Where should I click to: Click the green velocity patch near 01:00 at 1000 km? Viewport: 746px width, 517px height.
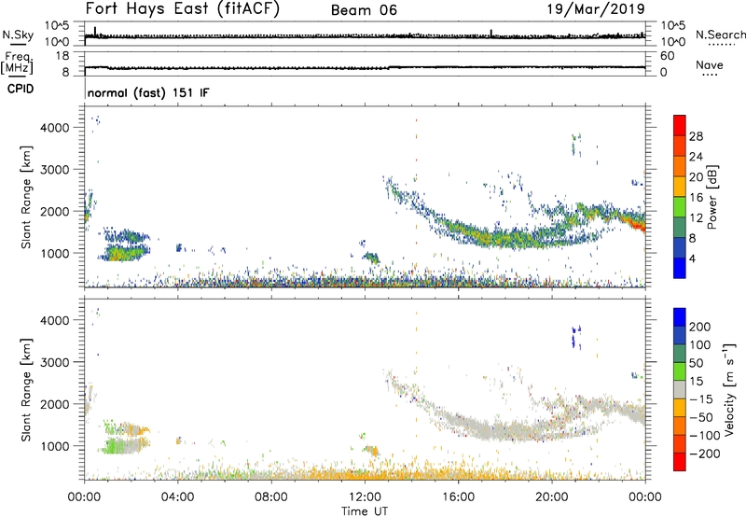113,447
